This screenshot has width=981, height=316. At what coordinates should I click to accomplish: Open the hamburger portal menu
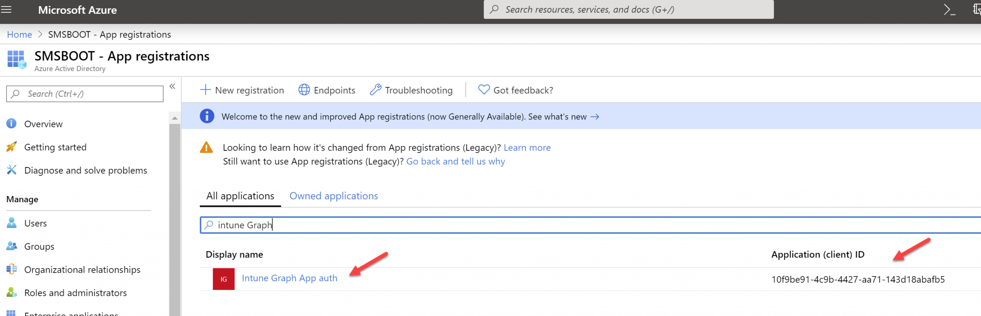[6, 10]
